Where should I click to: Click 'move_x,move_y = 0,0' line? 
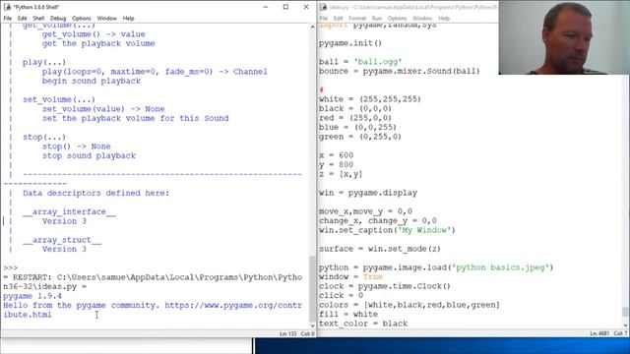(x=365, y=211)
